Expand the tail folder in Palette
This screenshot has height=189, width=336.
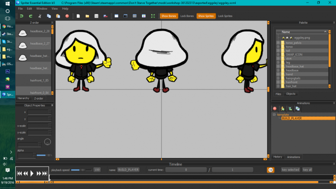click(278, 51)
